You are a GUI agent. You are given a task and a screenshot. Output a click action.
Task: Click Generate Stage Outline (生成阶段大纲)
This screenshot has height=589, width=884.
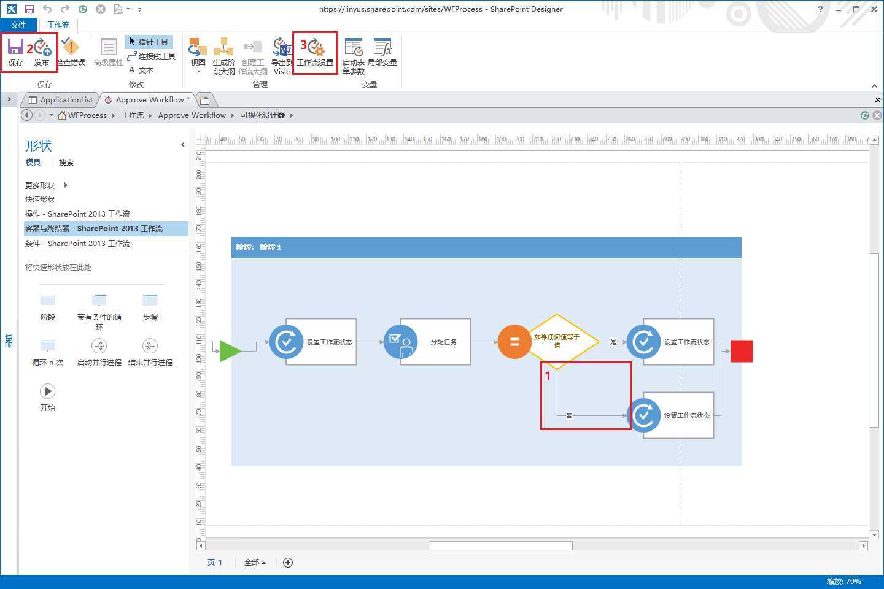tap(223, 56)
